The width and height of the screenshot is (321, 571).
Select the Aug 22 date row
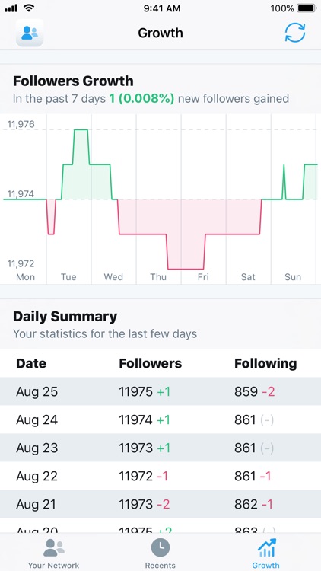point(160,476)
